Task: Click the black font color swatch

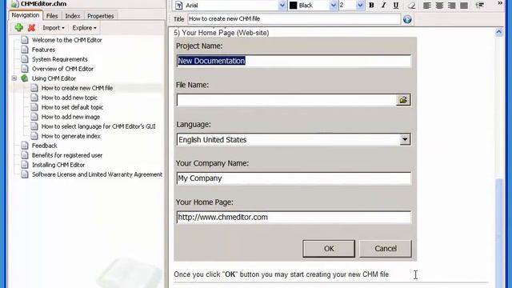Action: (x=294, y=6)
